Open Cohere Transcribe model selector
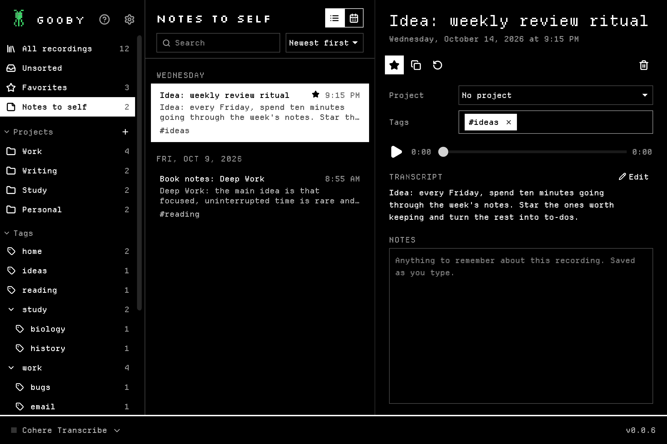This screenshot has width=667, height=444. pyautogui.click(x=66, y=430)
